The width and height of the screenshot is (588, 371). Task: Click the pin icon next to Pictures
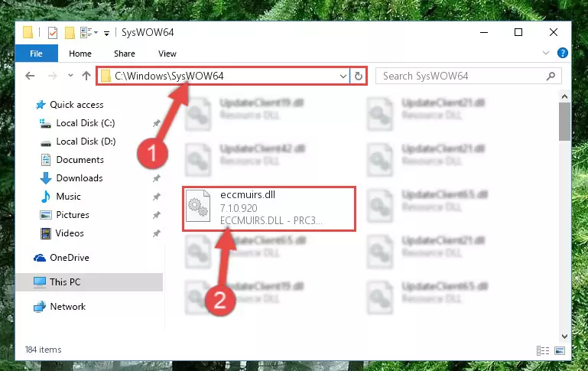[x=157, y=215]
